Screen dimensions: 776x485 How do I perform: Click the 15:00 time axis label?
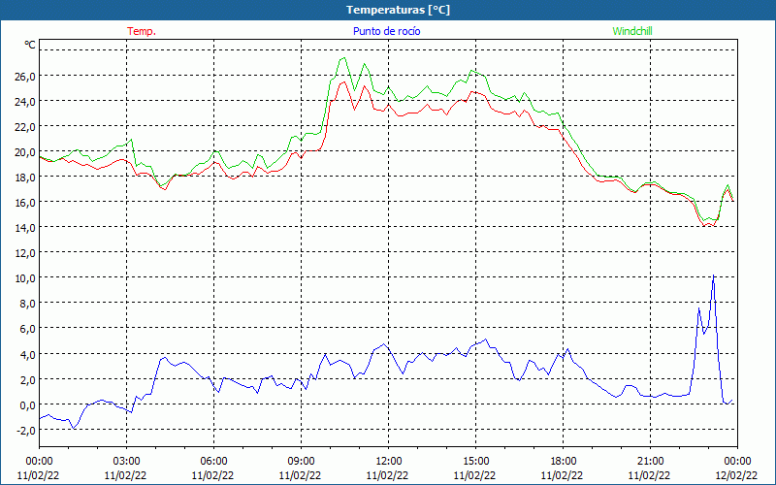click(x=475, y=461)
